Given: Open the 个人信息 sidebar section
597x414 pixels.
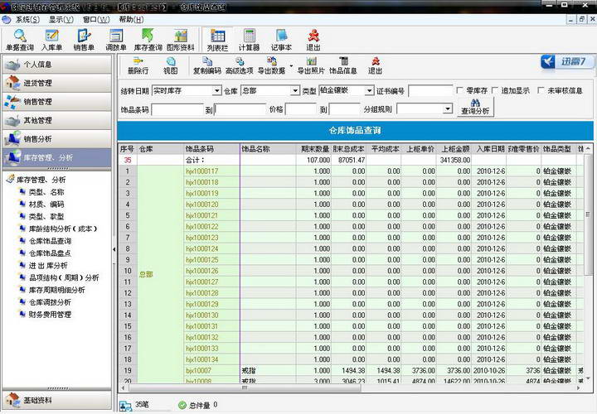Looking at the screenshot, I should click(57, 65).
